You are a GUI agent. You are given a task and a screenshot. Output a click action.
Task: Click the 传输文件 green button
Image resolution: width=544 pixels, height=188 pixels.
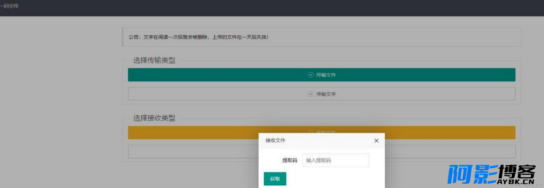321,75
